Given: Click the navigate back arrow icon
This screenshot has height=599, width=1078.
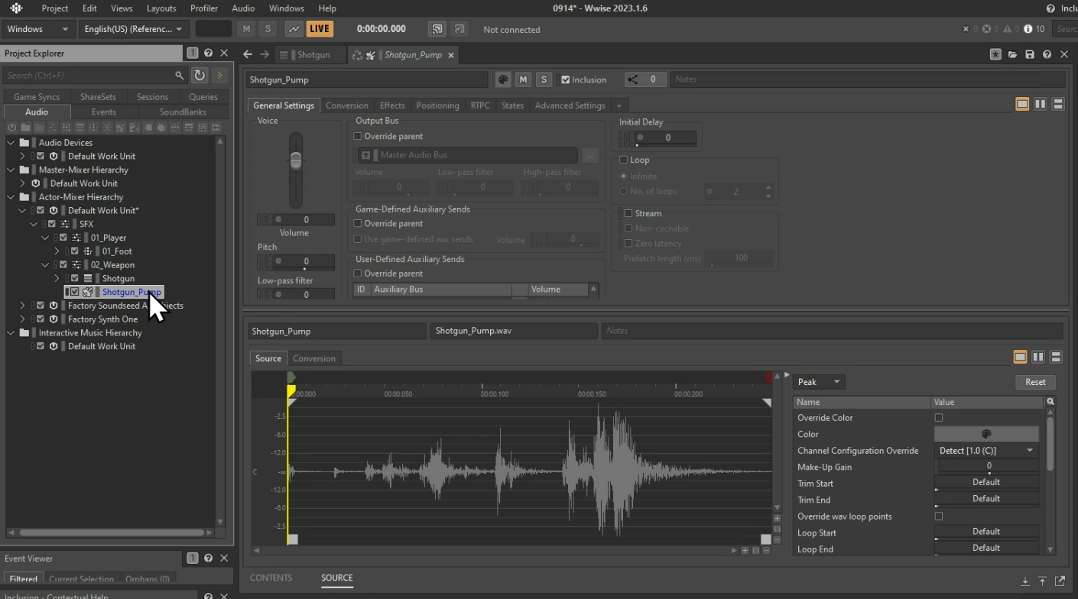Looking at the screenshot, I should tap(247, 54).
